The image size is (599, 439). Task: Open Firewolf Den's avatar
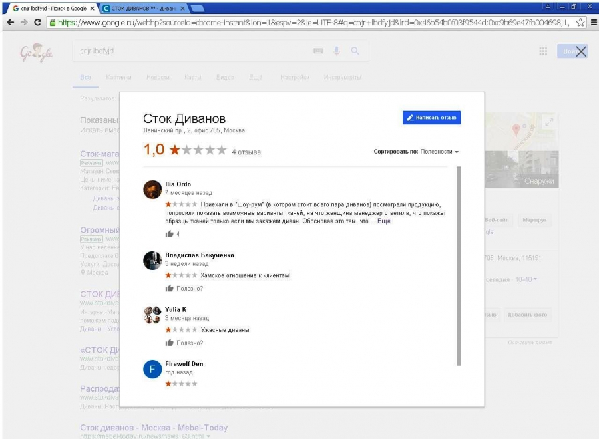(x=152, y=369)
